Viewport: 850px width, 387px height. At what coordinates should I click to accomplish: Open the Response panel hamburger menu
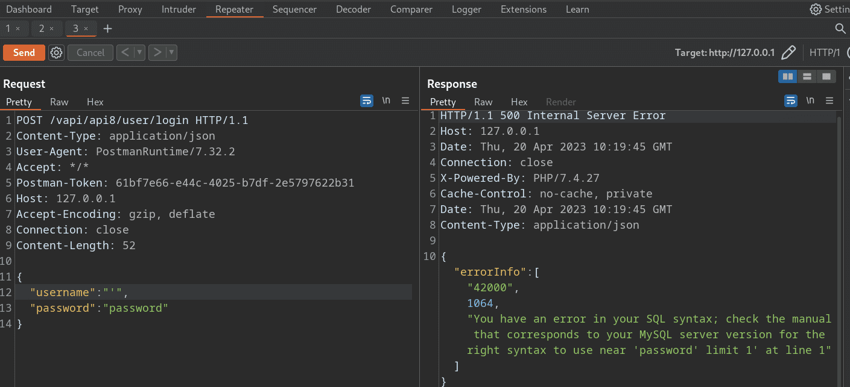click(x=829, y=101)
